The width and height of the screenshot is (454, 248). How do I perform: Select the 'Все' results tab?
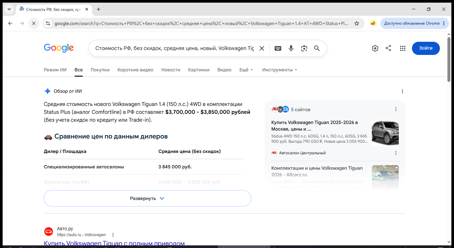(x=79, y=70)
